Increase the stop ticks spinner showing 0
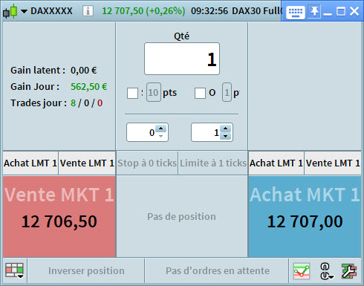 161,129
